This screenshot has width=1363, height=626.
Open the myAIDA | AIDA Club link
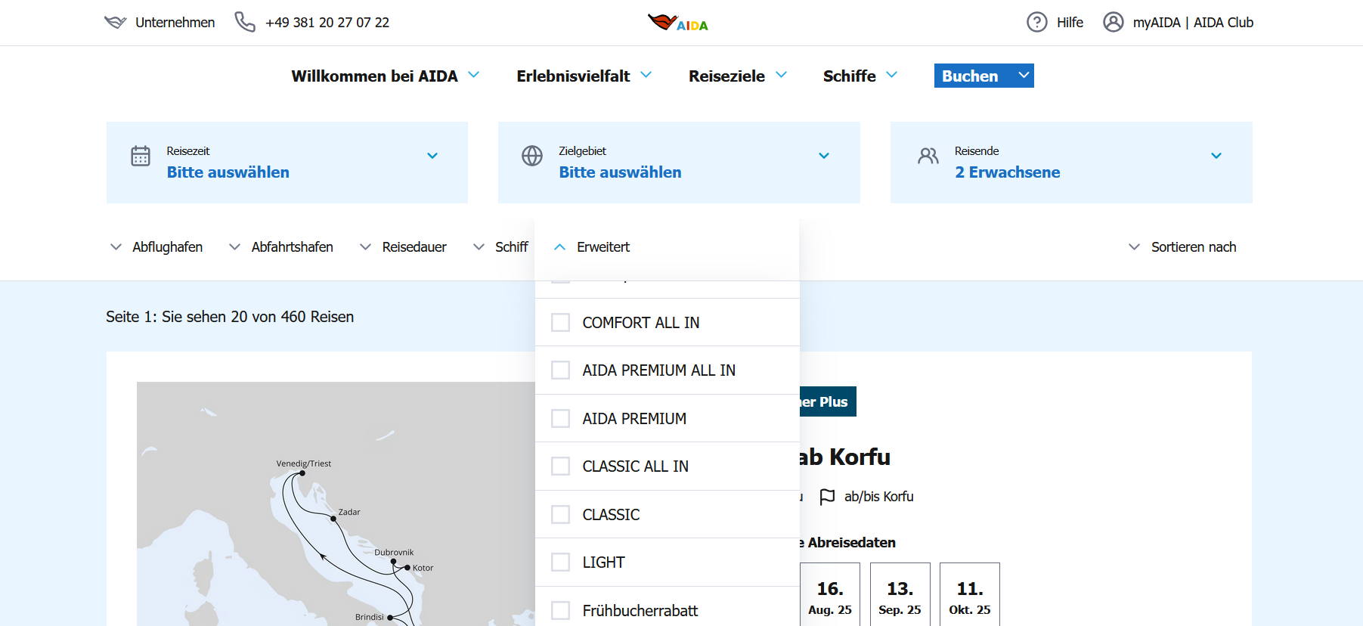[1193, 23]
